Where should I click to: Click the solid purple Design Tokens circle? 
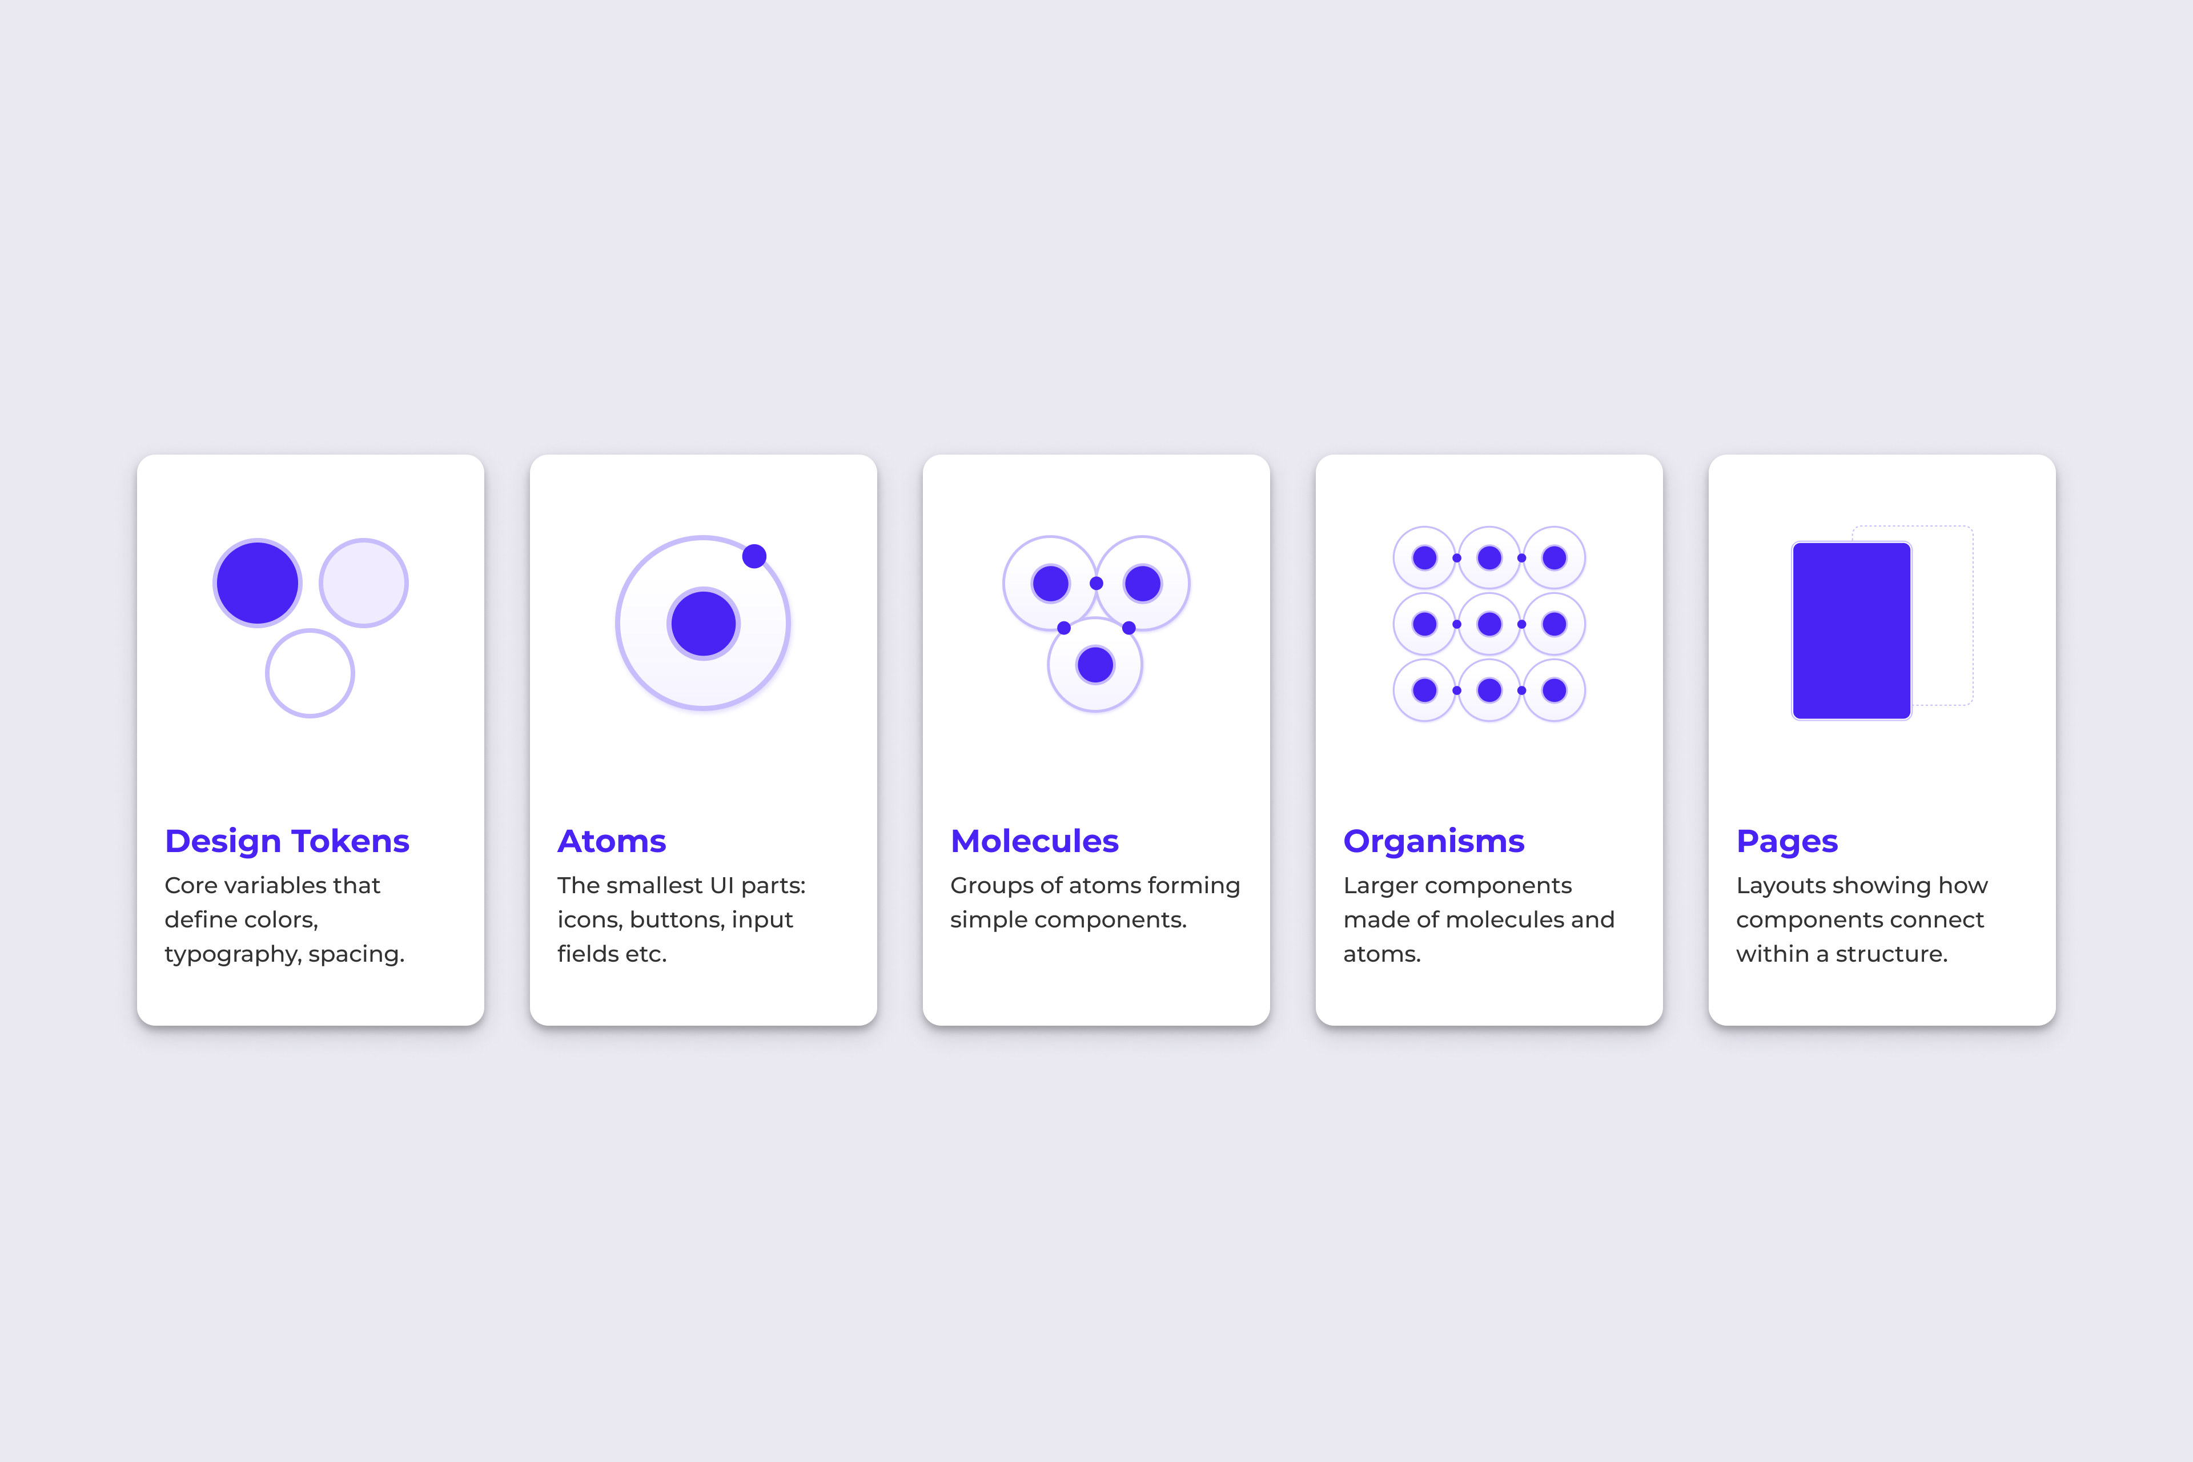tap(258, 583)
